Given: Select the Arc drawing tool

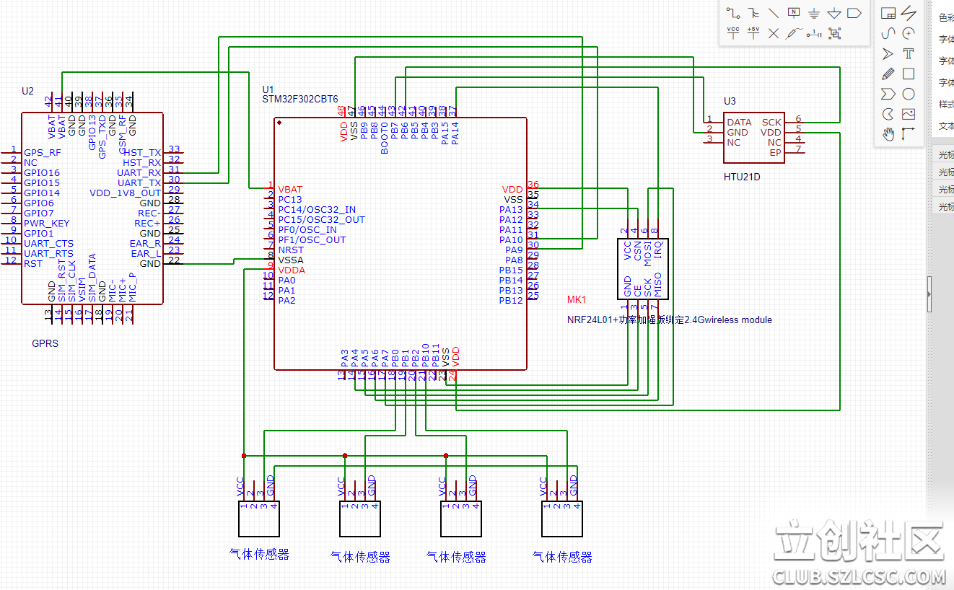Looking at the screenshot, I should point(909,33).
